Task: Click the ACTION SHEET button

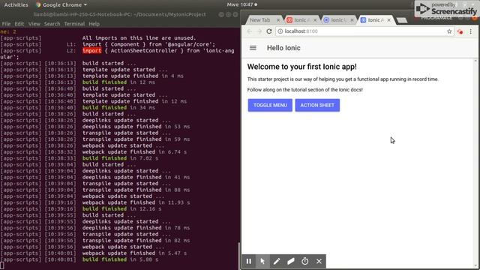Action: pos(317,105)
